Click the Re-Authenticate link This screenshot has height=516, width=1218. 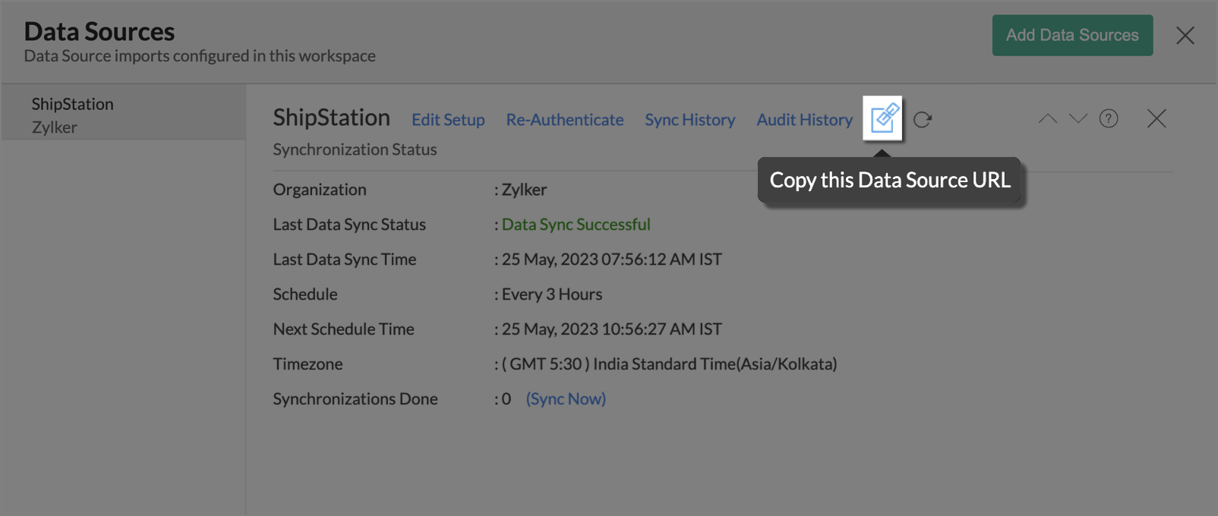pos(565,120)
